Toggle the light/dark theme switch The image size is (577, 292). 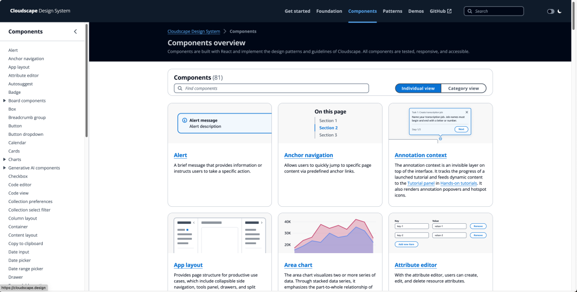[x=550, y=11]
